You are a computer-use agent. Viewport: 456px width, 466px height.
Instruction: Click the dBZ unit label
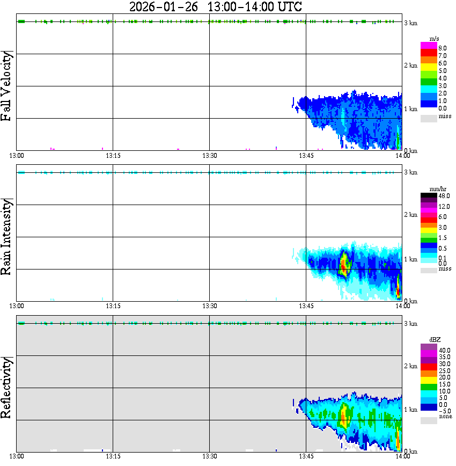click(x=435, y=339)
